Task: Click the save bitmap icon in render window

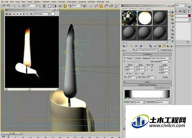Action: [x=7, y=14]
